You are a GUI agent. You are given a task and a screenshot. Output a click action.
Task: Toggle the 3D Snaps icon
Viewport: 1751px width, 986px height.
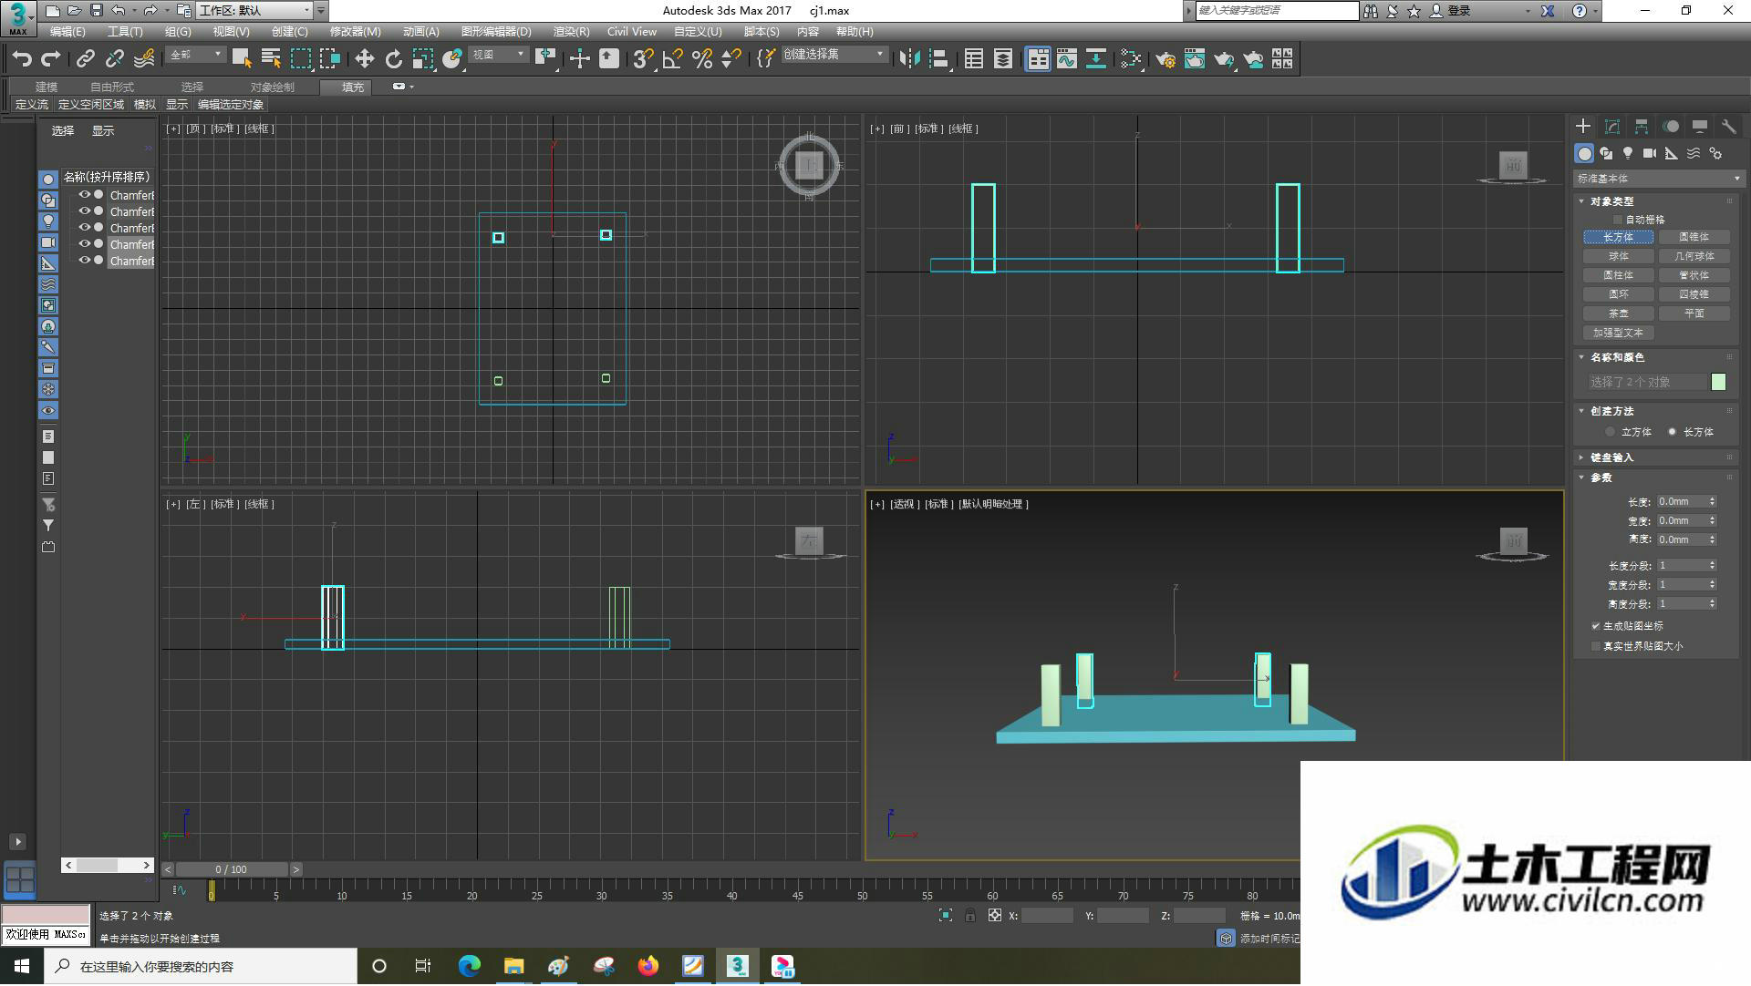tap(643, 59)
